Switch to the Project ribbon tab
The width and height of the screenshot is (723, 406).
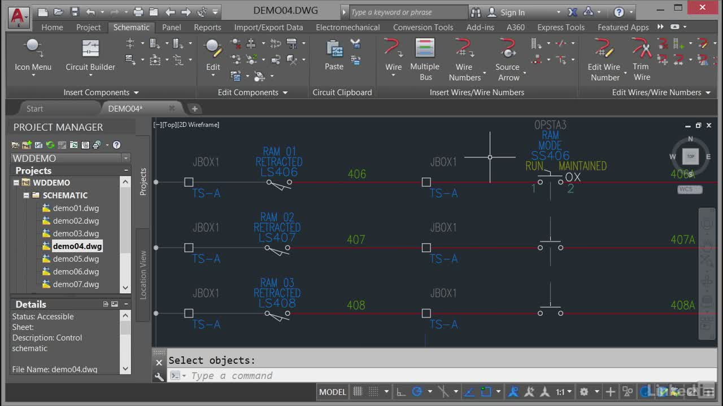tap(89, 27)
